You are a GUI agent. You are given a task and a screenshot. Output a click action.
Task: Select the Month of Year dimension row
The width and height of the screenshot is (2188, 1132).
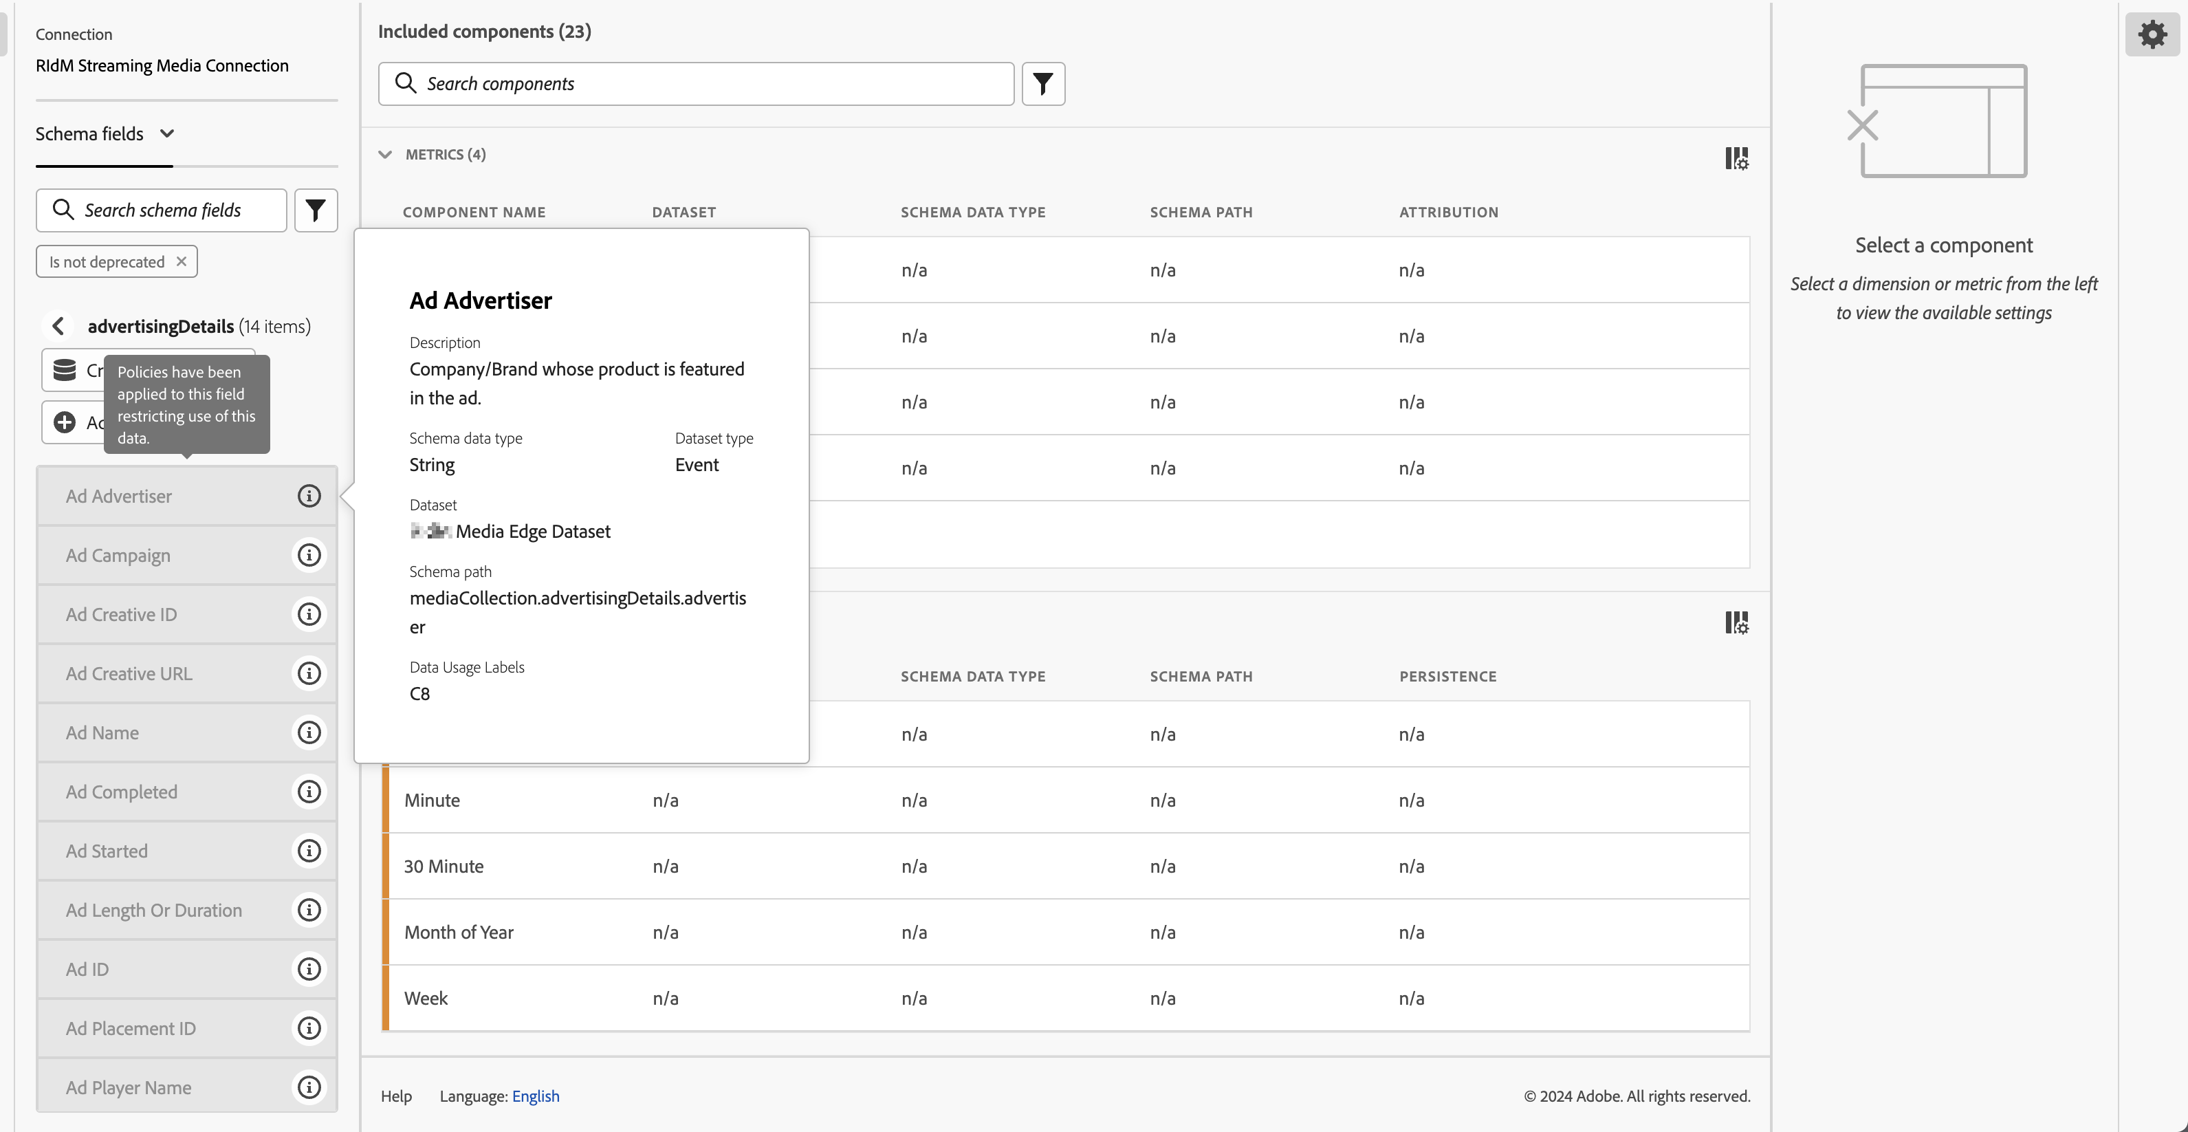[x=459, y=933]
